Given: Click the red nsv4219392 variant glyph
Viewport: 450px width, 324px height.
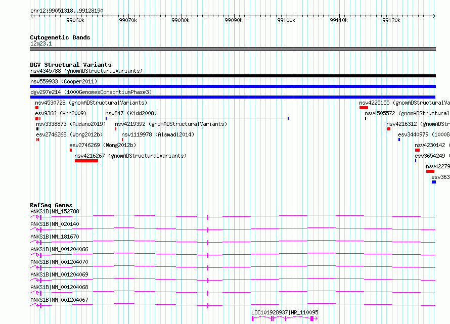Looking at the screenshot, I should coord(116,129).
